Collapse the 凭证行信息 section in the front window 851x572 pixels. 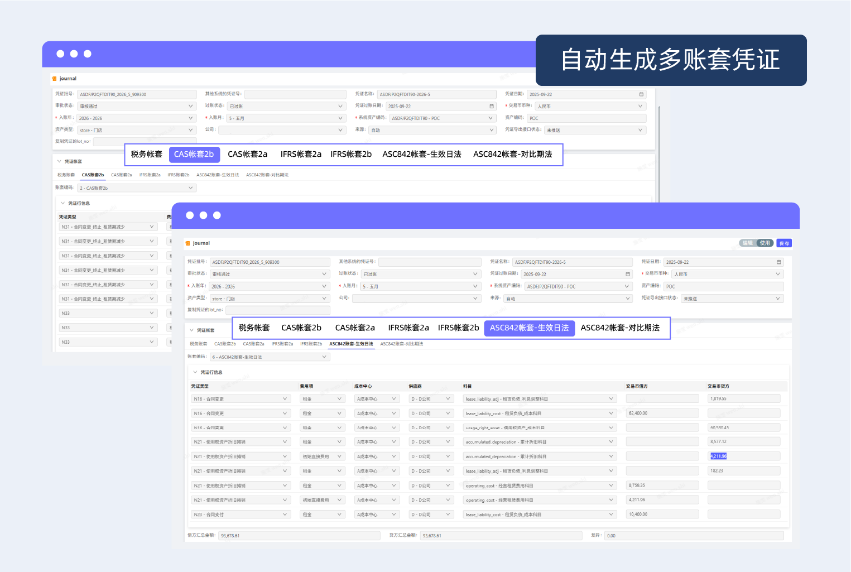click(x=195, y=372)
